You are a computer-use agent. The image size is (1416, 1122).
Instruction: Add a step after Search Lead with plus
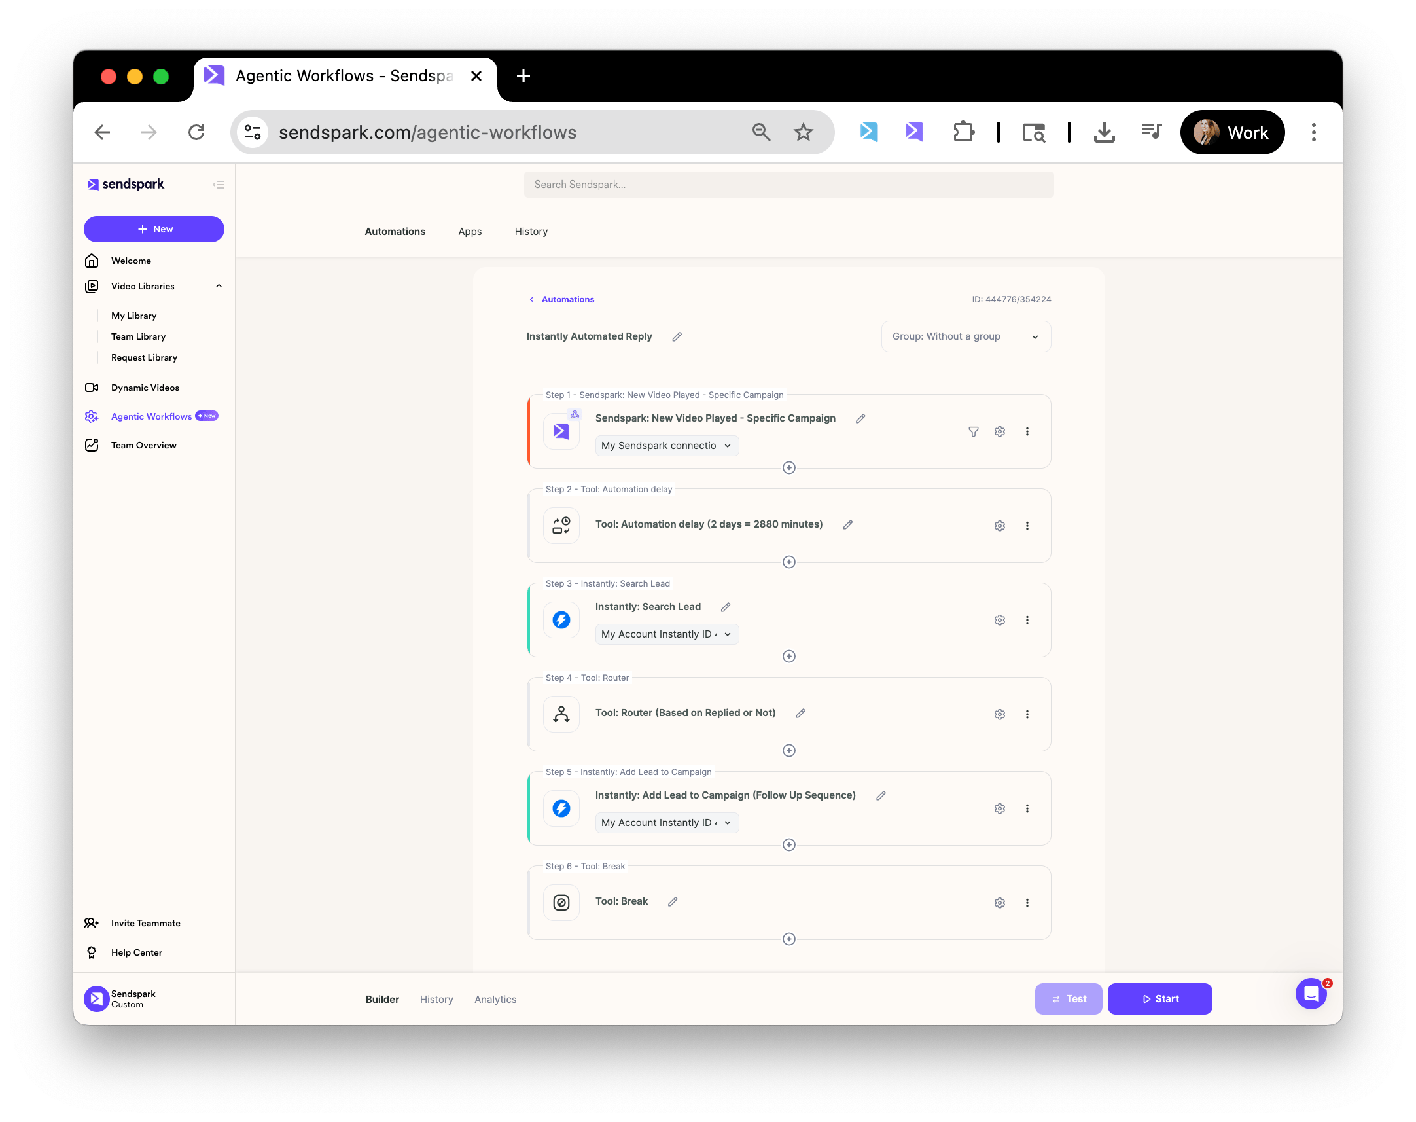coord(788,657)
